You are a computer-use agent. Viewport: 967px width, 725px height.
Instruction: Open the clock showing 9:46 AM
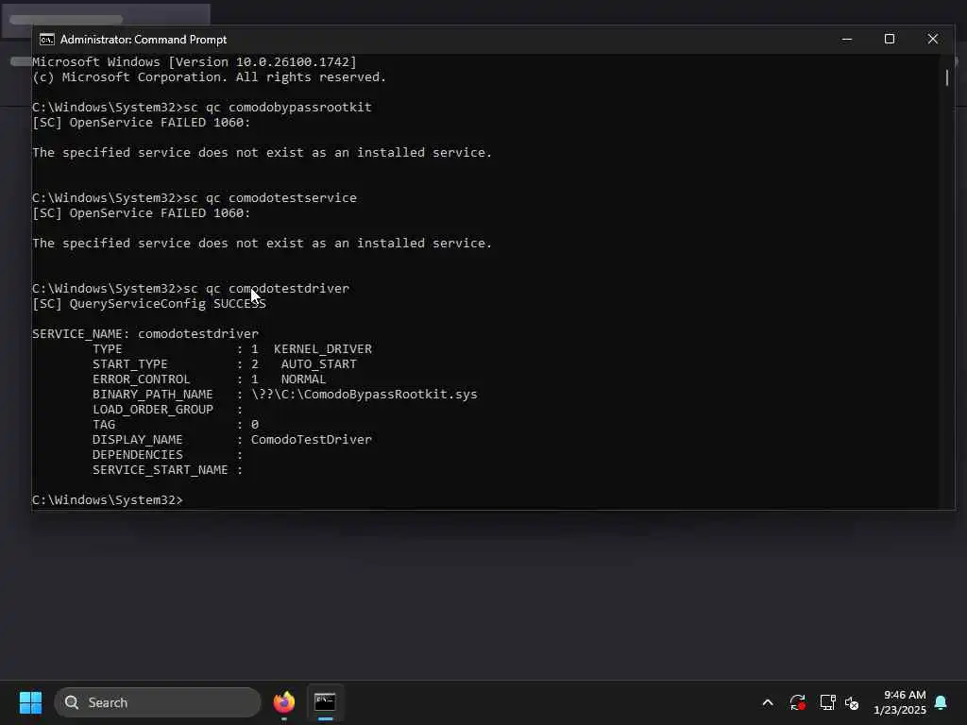click(x=900, y=702)
